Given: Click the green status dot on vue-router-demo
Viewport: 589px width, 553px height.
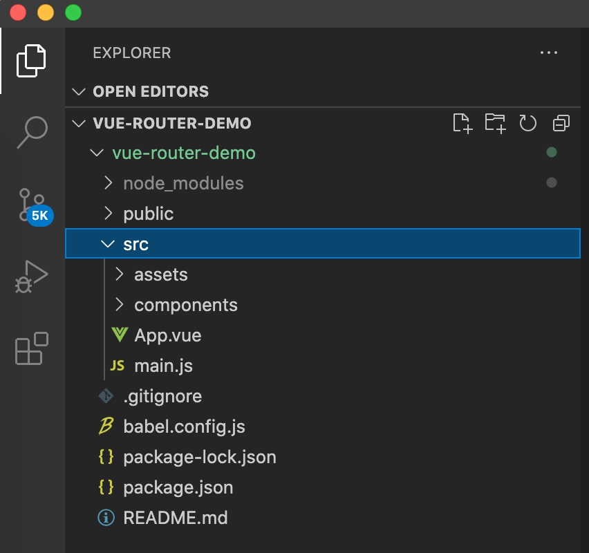Looking at the screenshot, I should click(552, 152).
